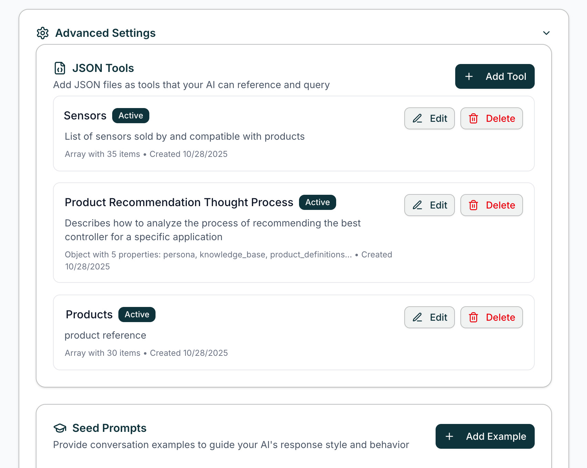Viewport: 587px width, 468px height.
Task: Open the Seed Prompts section header
Action: pyautogui.click(x=109, y=428)
